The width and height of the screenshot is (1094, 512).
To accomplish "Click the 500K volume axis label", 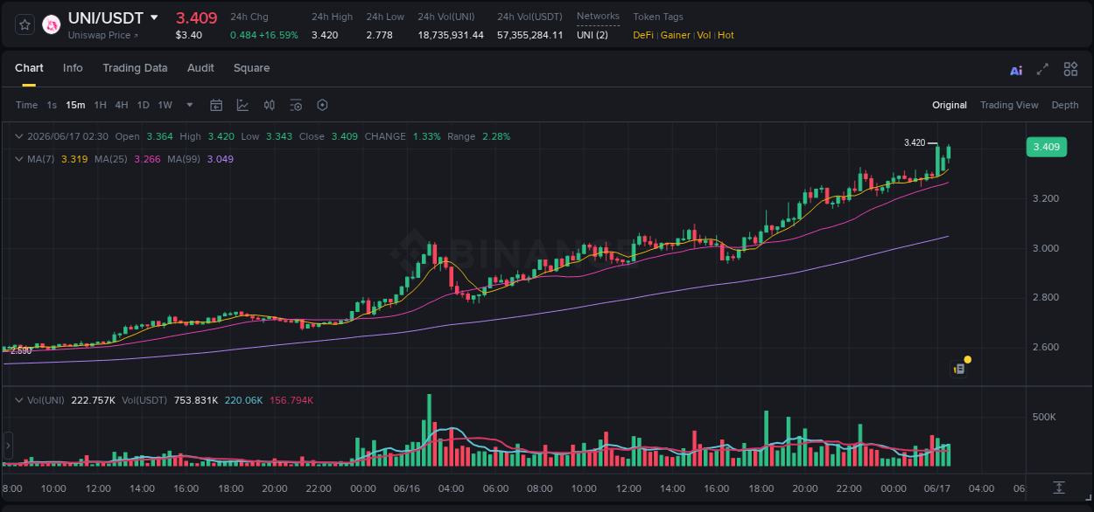I will (x=1044, y=417).
